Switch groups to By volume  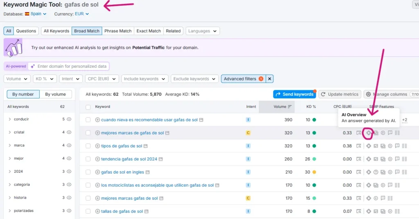coord(55,94)
